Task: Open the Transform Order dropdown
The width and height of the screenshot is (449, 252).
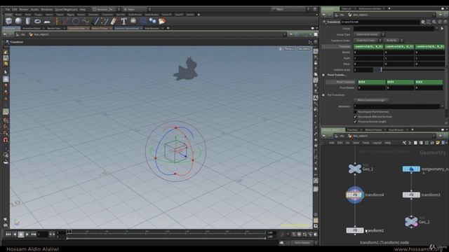Action: point(368,41)
